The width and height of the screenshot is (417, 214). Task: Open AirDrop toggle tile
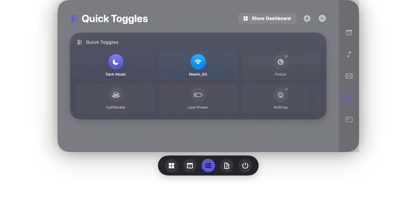280,98
